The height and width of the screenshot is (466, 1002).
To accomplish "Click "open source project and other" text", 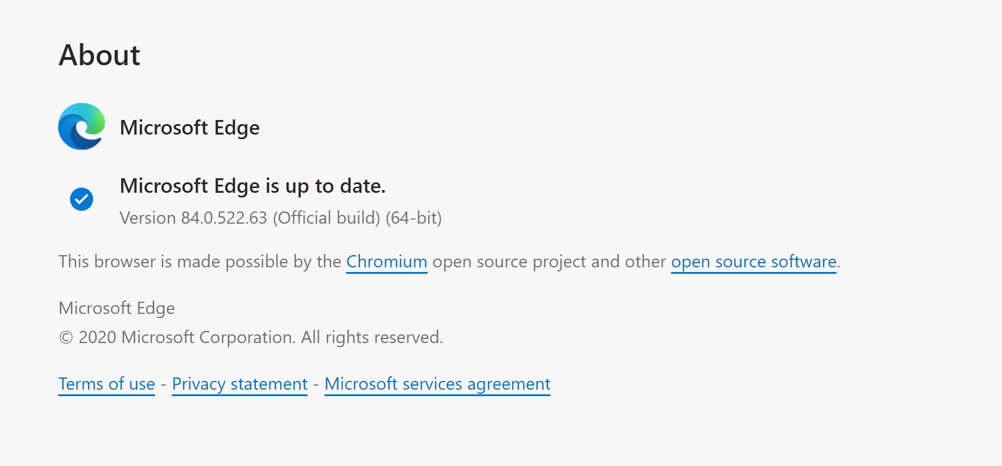I will pos(549,262).
